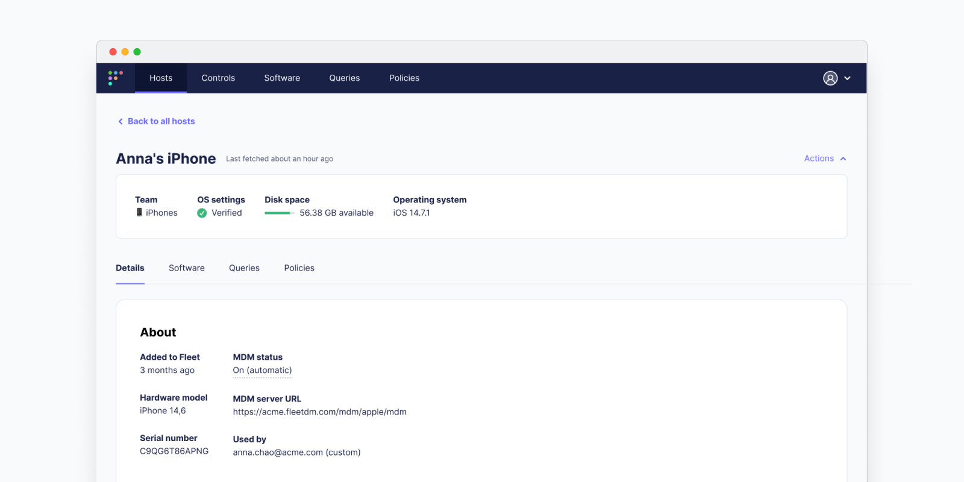Click the green Verified checkmark icon
This screenshot has height=482, width=964.
202,213
